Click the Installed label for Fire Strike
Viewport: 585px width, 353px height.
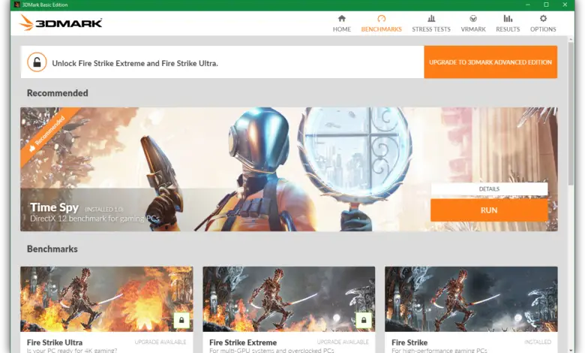(538, 342)
